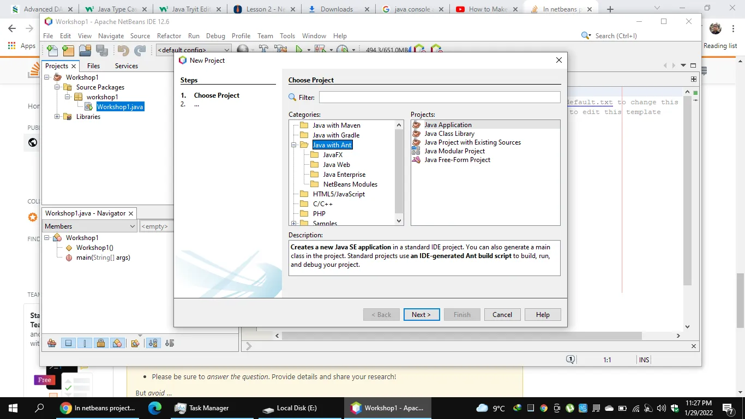The image size is (745, 419).
Task: Select the JavaFX category
Action: click(x=333, y=155)
